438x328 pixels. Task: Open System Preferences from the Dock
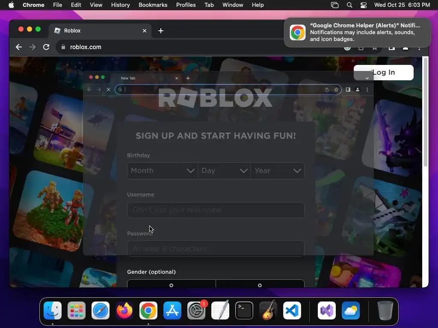(x=196, y=310)
